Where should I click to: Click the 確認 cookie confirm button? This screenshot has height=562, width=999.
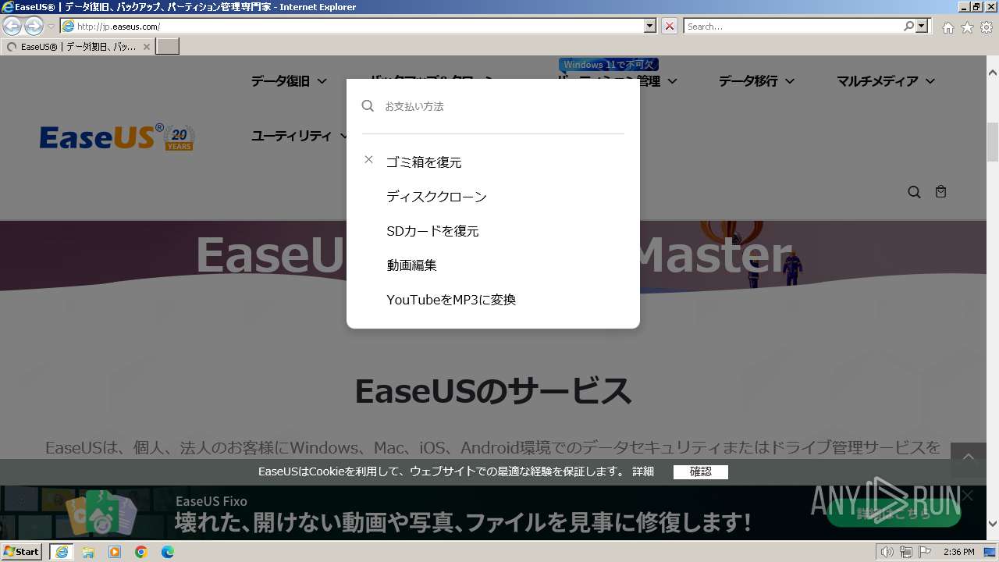(x=701, y=471)
